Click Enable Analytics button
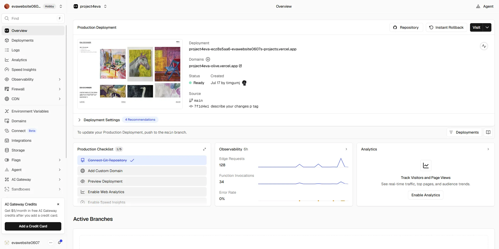Image resolution: width=499 pixels, height=249 pixels. tap(426, 195)
